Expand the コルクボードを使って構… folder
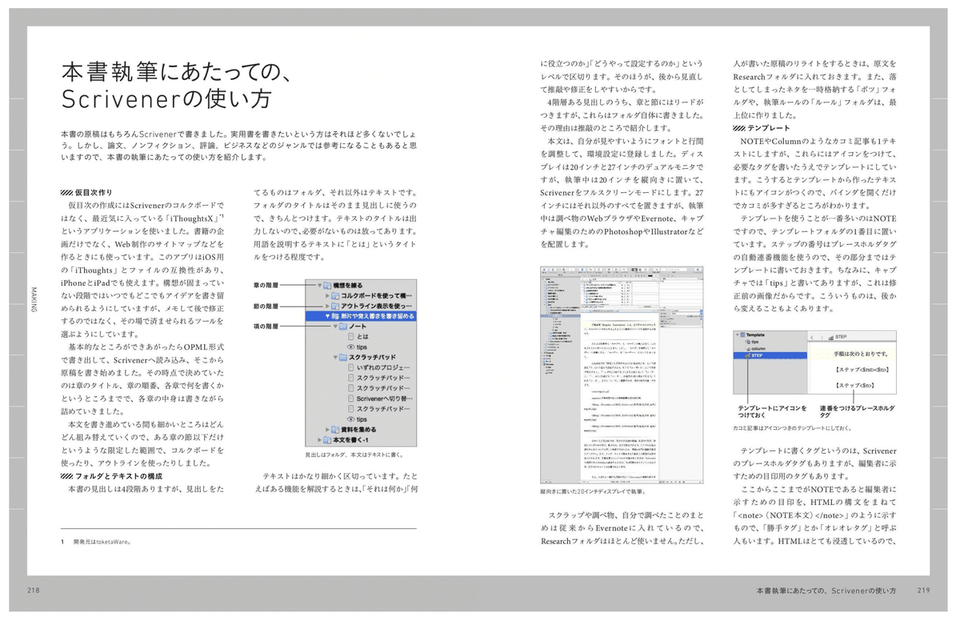Viewport: 960px width, 621px height. pyautogui.click(x=327, y=295)
